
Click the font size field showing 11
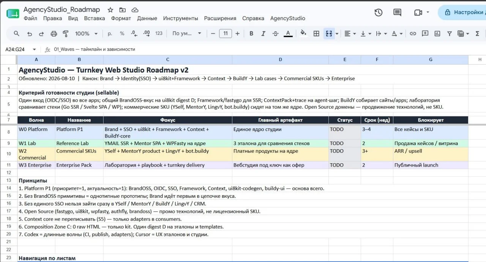226,33
